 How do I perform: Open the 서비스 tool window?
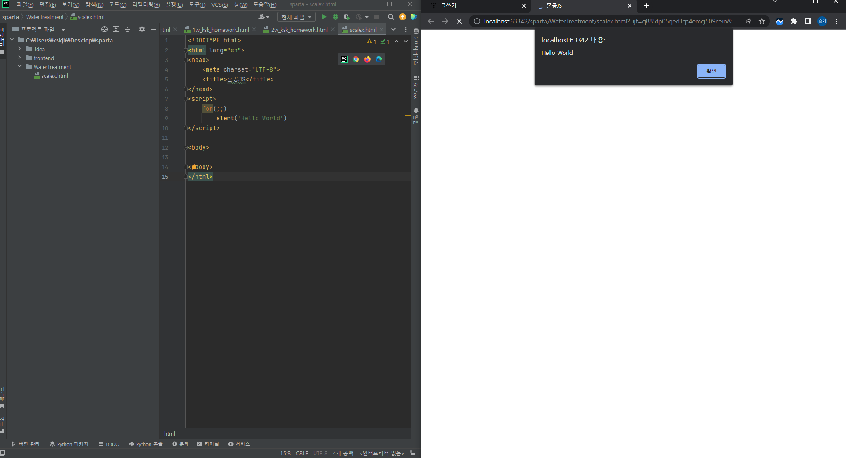[239, 444]
